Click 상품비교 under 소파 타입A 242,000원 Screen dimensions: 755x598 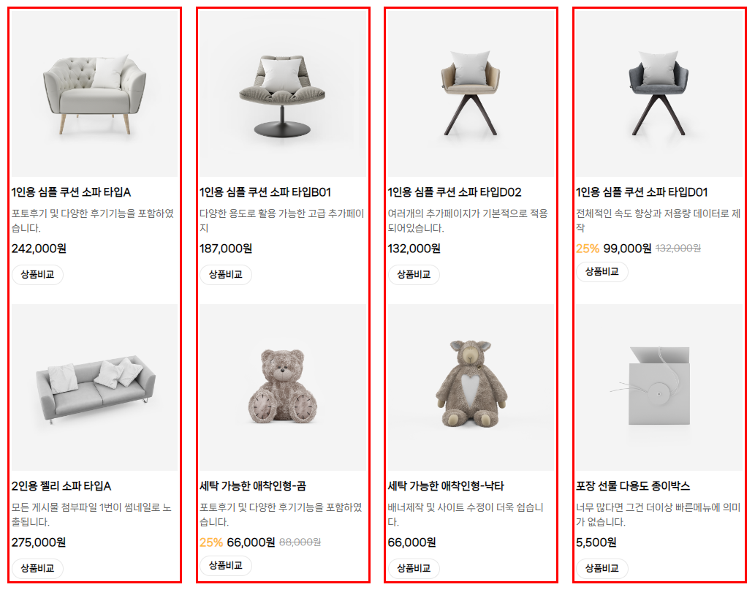click(x=37, y=274)
